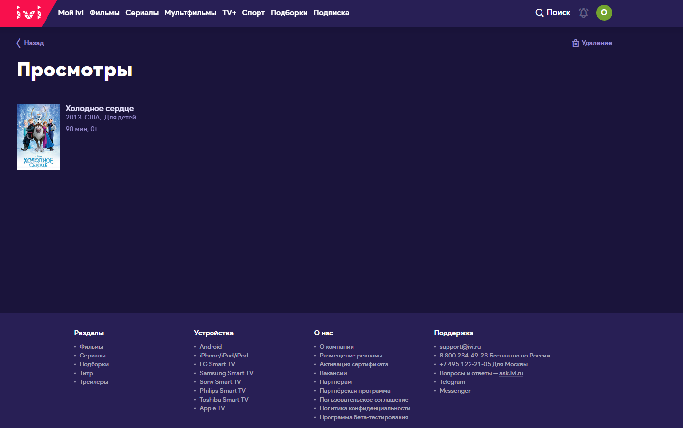Image resolution: width=683 pixels, height=428 pixels.
Task: Select Мультфильмы in the top menu
Action: click(x=190, y=13)
